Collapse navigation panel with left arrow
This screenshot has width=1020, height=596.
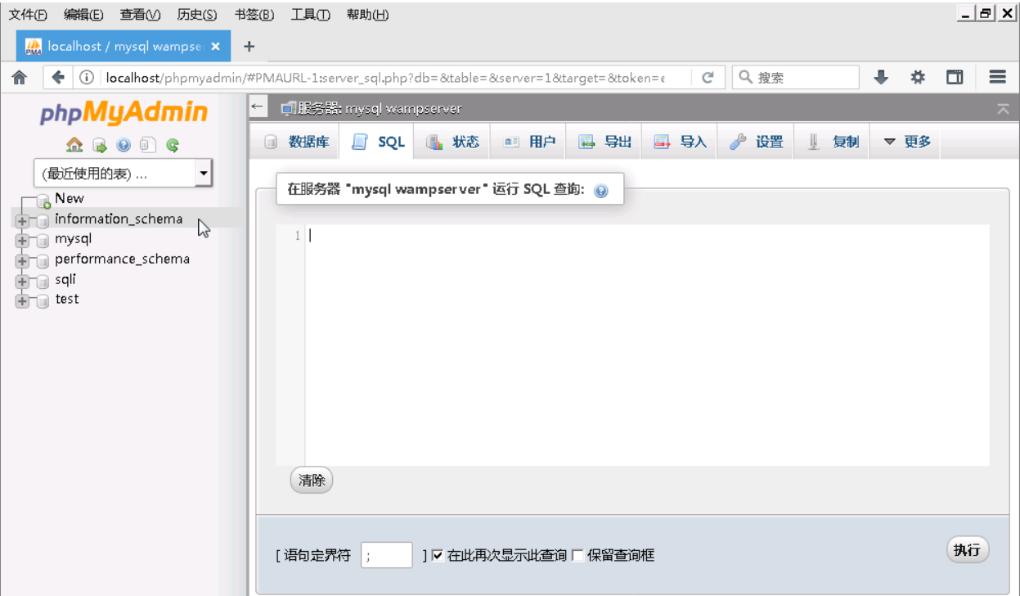258,106
